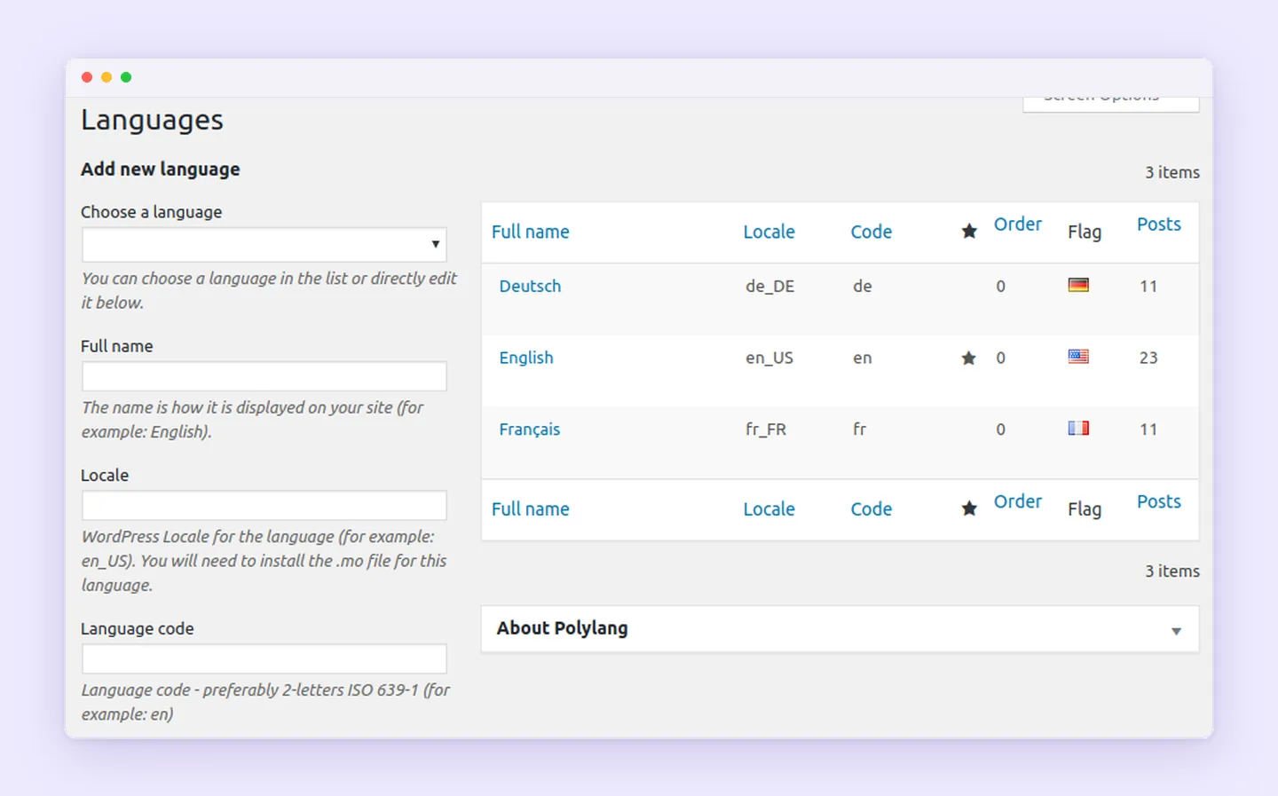Click the de_DE locale cell
This screenshot has height=796, width=1278.
(769, 286)
